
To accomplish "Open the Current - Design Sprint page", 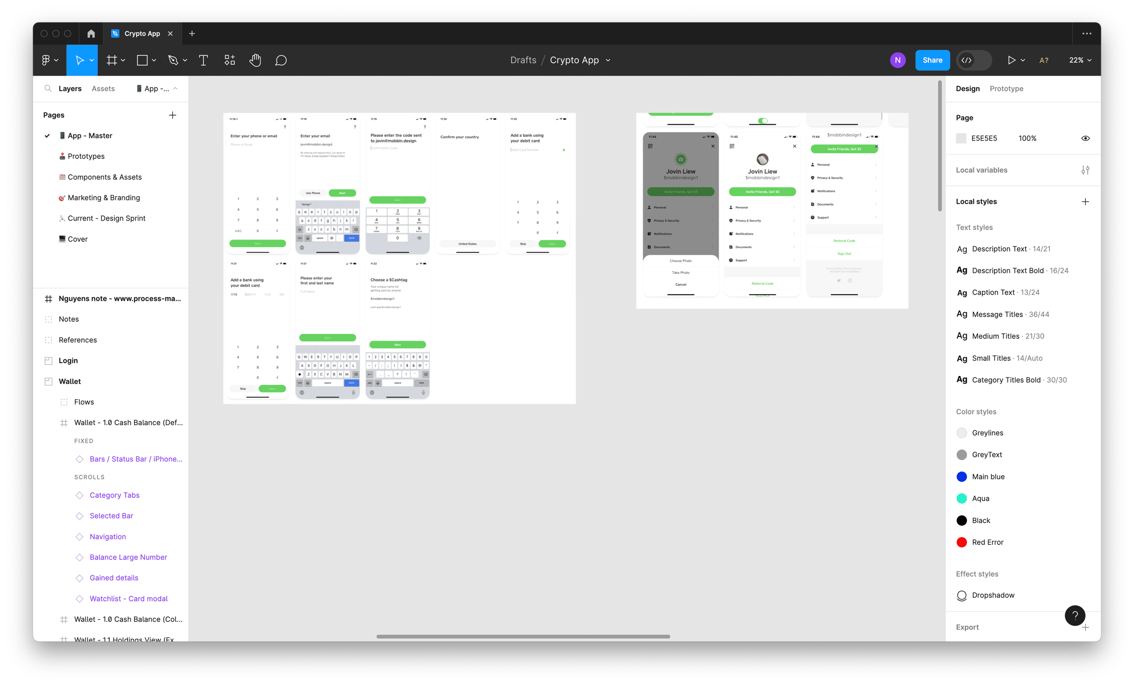I will point(106,218).
